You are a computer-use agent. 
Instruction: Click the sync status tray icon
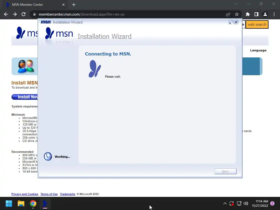tap(232, 203)
